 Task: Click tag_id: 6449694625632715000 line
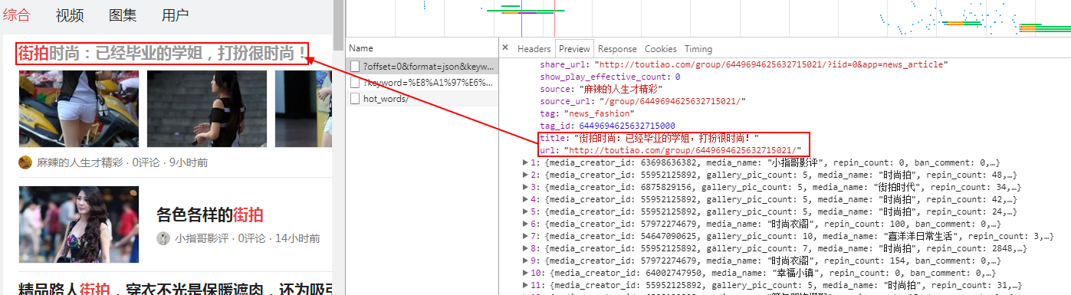pyautogui.click(x=607, y=126)
